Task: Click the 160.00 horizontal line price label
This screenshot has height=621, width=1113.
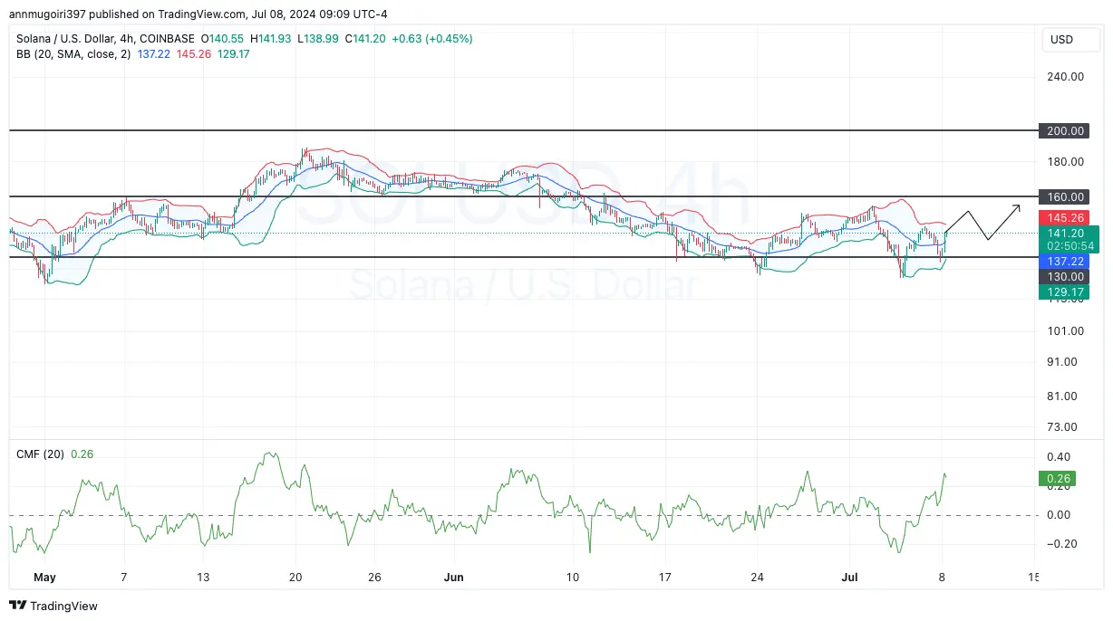Action: coord(1064,196)
